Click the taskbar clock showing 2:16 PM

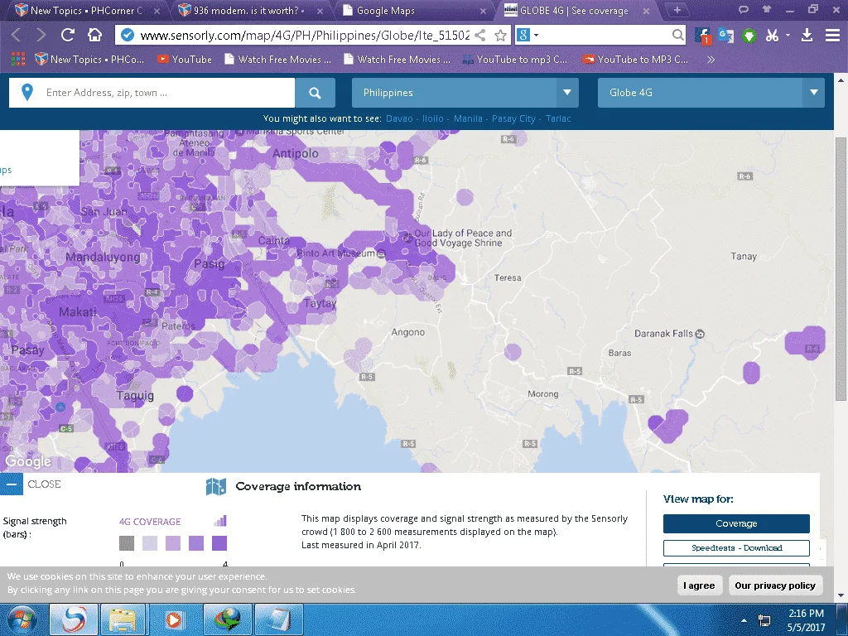point(806,619)
